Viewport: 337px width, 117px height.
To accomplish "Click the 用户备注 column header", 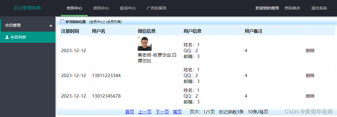I will click(254, 31).
